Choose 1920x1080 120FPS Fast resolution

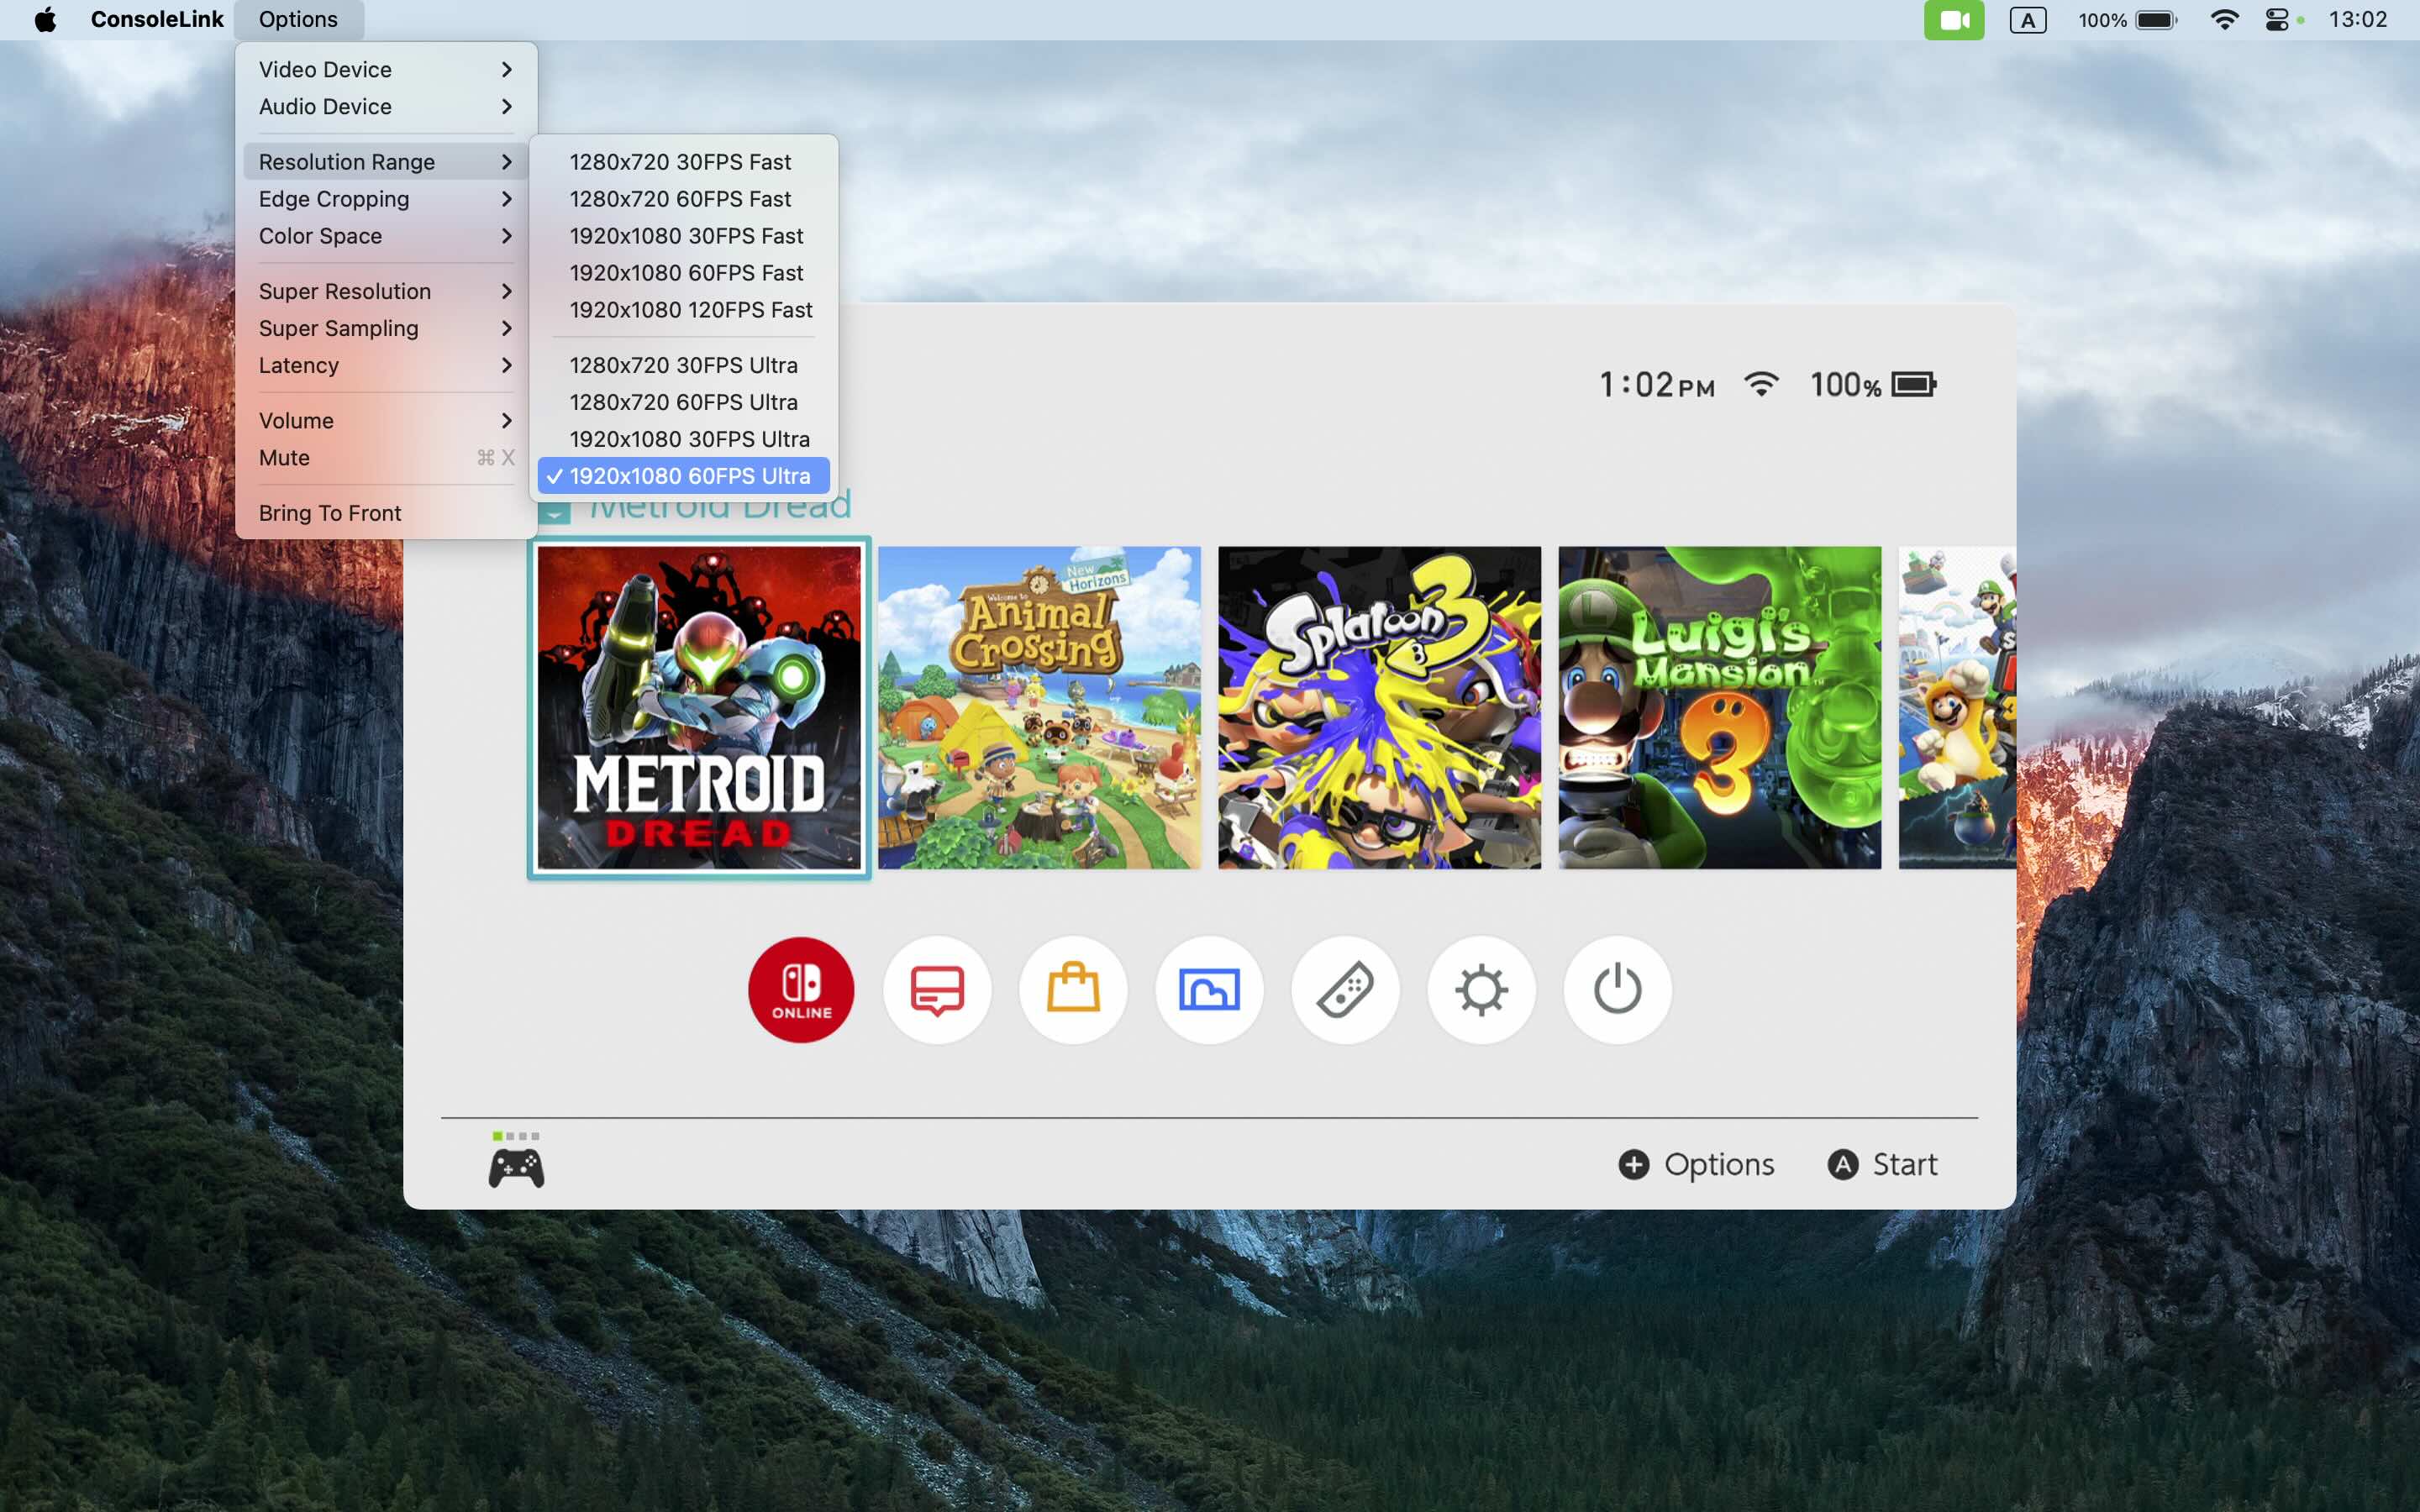[683, 310]
